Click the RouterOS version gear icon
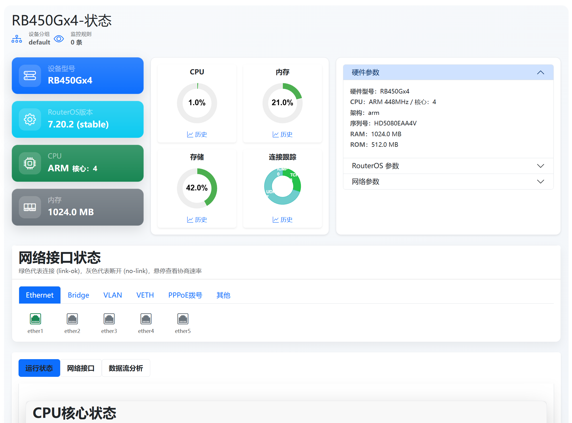The height and width of the screenshot is (423, 572). (x=30, y=119)
